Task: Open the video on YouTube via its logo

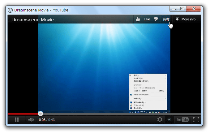Action: coord(182,119)
